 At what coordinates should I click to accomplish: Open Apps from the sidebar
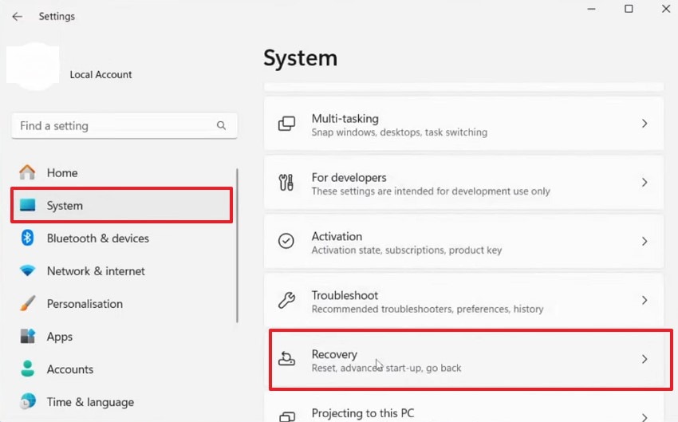click(60, 337)
